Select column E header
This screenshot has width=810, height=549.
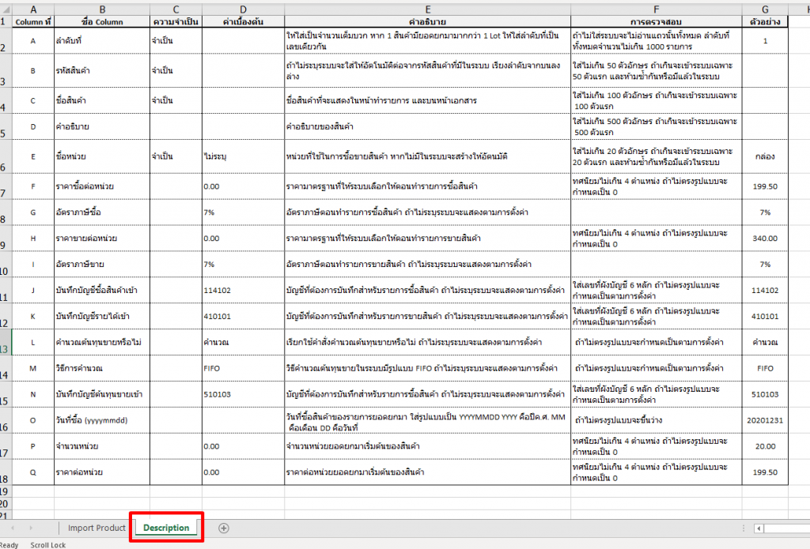pyautogui.click(x=427, y=9)
